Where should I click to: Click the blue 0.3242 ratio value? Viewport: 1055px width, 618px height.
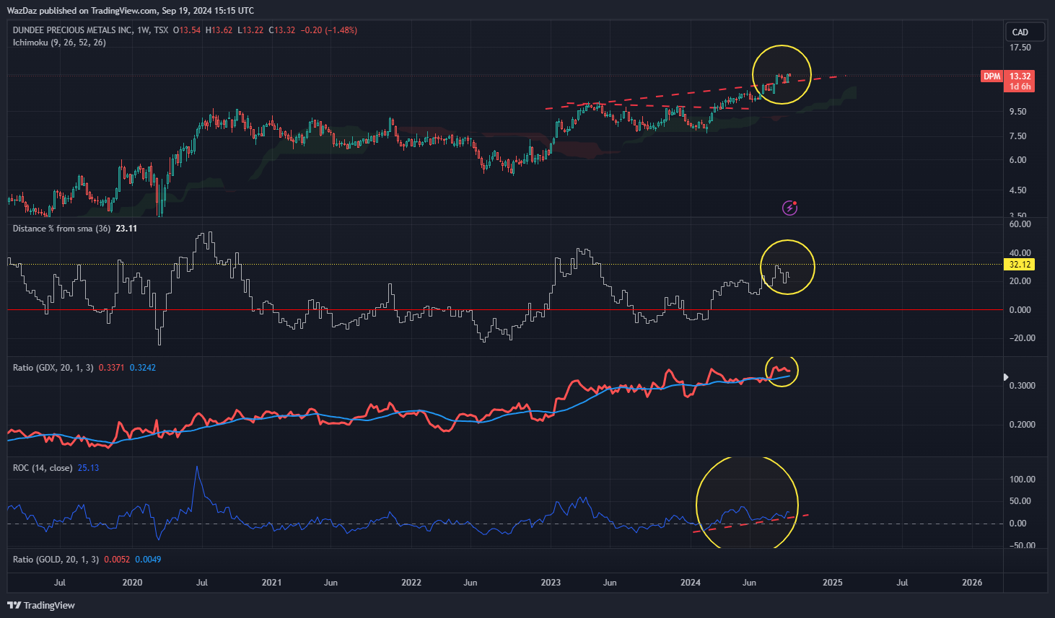pyautogui.click(x=143, y=368)
